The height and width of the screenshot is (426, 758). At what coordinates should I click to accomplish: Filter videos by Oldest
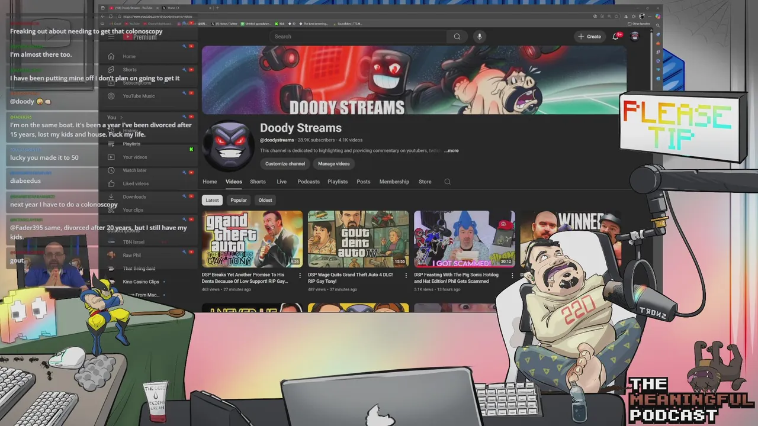point(265,200)
